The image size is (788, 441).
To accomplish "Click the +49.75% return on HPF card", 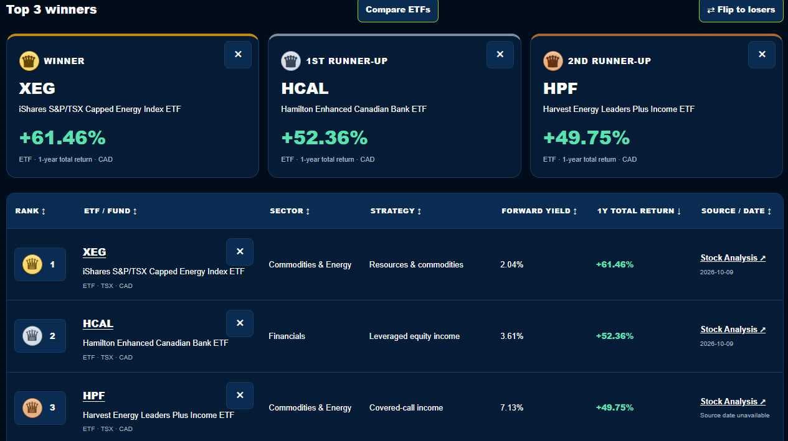I will pyautogui.click(x=587, y=137).
